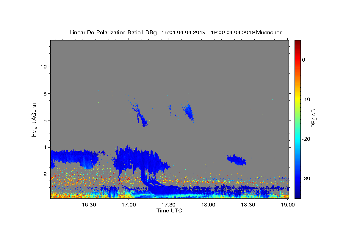The height and width of the screenshot is (238, 357).
Task: Click the colorbar value 0 label
Action: coord(304,60)
